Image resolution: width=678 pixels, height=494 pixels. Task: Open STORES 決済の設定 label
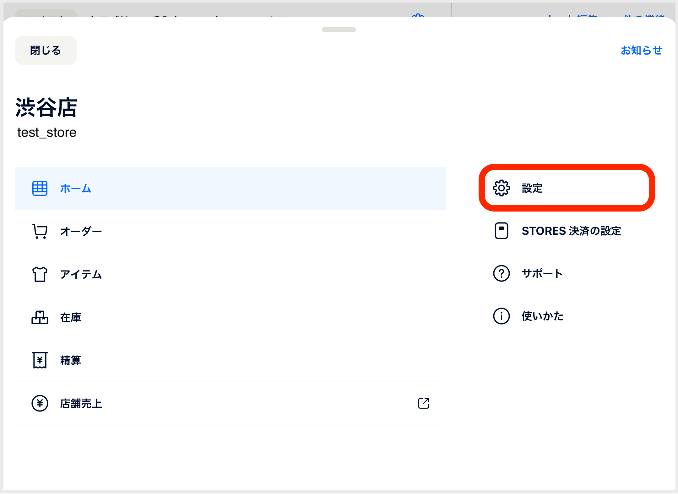(571, 231)
